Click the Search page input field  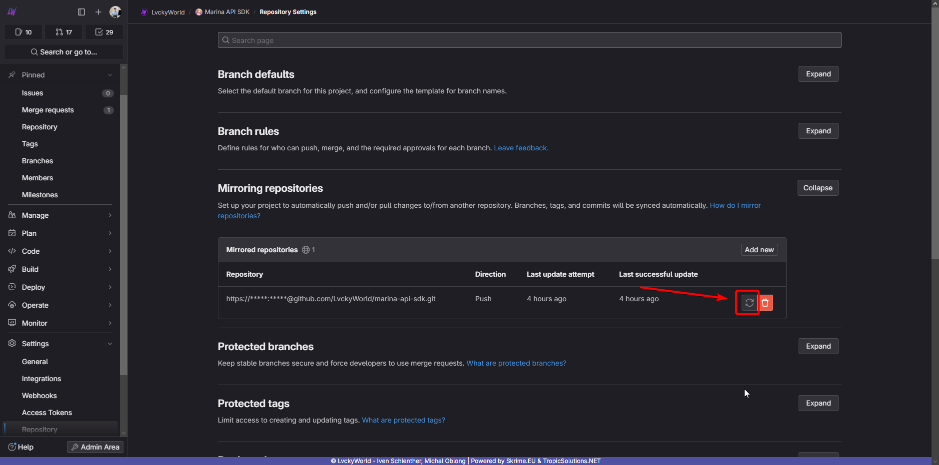point(529,40)
